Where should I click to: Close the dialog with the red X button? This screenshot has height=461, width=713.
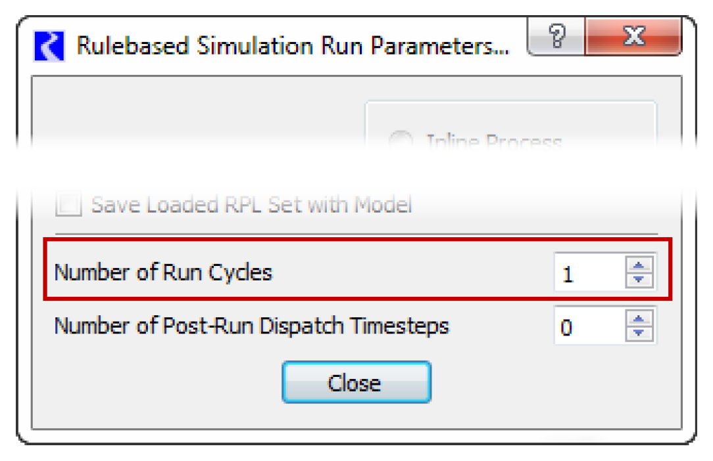(633, 38)
